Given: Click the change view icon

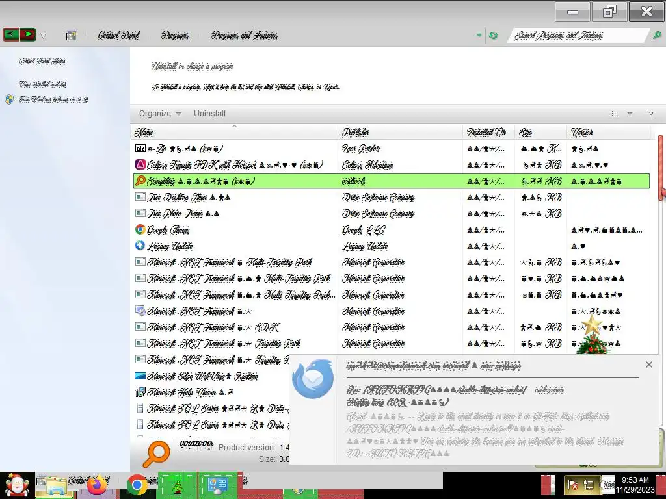Looking at the screenshot, I should point(614,114).
